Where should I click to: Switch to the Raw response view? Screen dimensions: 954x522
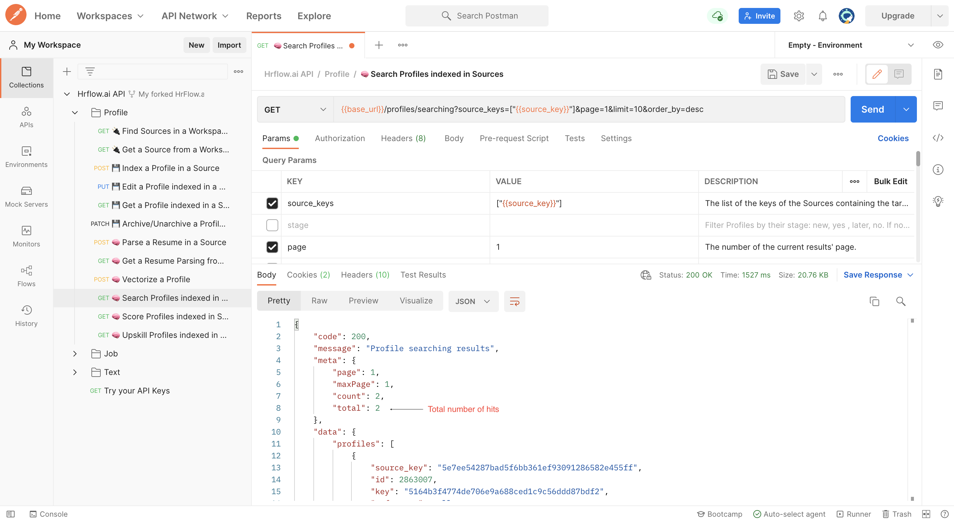[319, 301]
